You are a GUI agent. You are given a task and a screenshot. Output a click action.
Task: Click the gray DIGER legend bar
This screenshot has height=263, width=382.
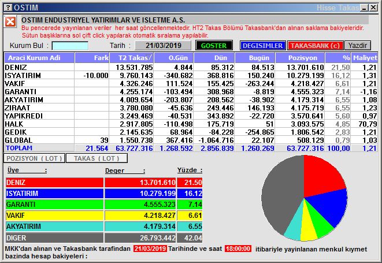(x=54, y=238)
